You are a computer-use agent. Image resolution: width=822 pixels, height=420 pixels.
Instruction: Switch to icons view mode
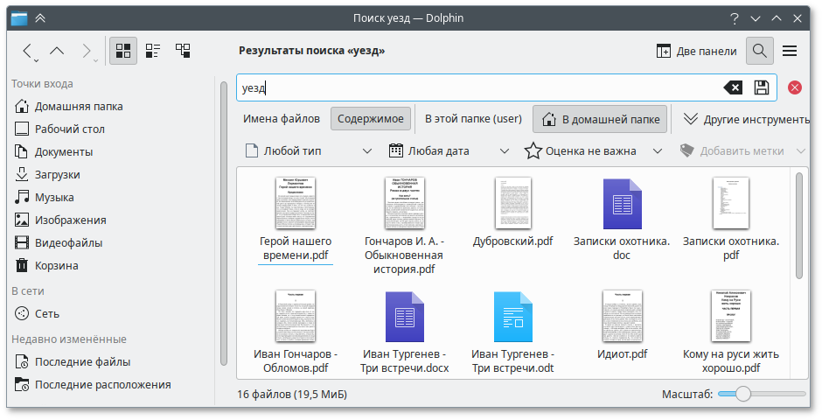122,51
